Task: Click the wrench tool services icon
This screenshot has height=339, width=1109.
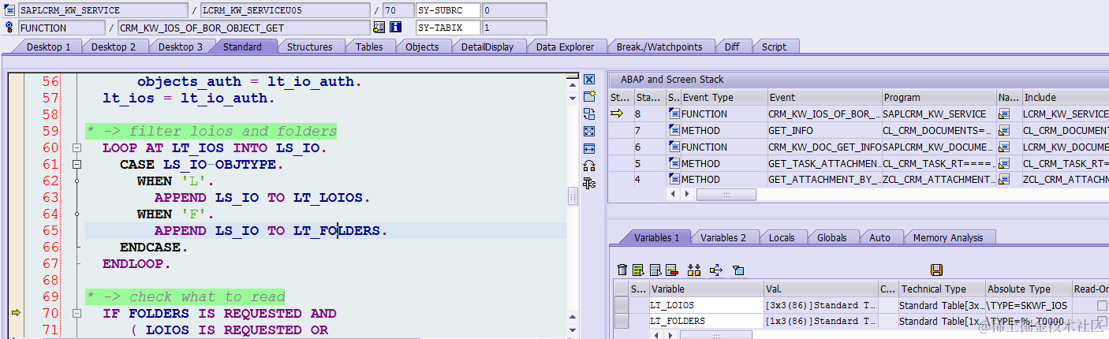Action: [x=588, y=183]
